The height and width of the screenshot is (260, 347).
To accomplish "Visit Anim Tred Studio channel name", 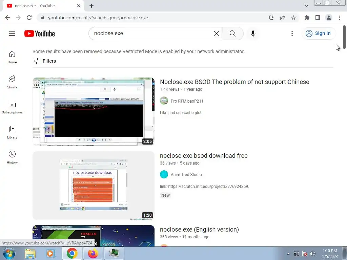I will click(x=186, y=175).
